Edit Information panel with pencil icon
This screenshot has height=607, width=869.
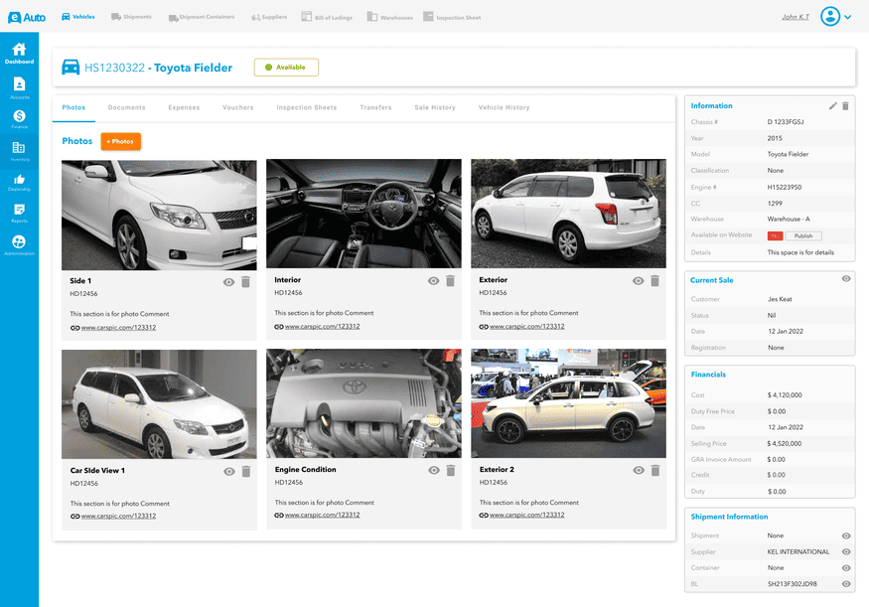pyautogui.click(x=832, y=106)
